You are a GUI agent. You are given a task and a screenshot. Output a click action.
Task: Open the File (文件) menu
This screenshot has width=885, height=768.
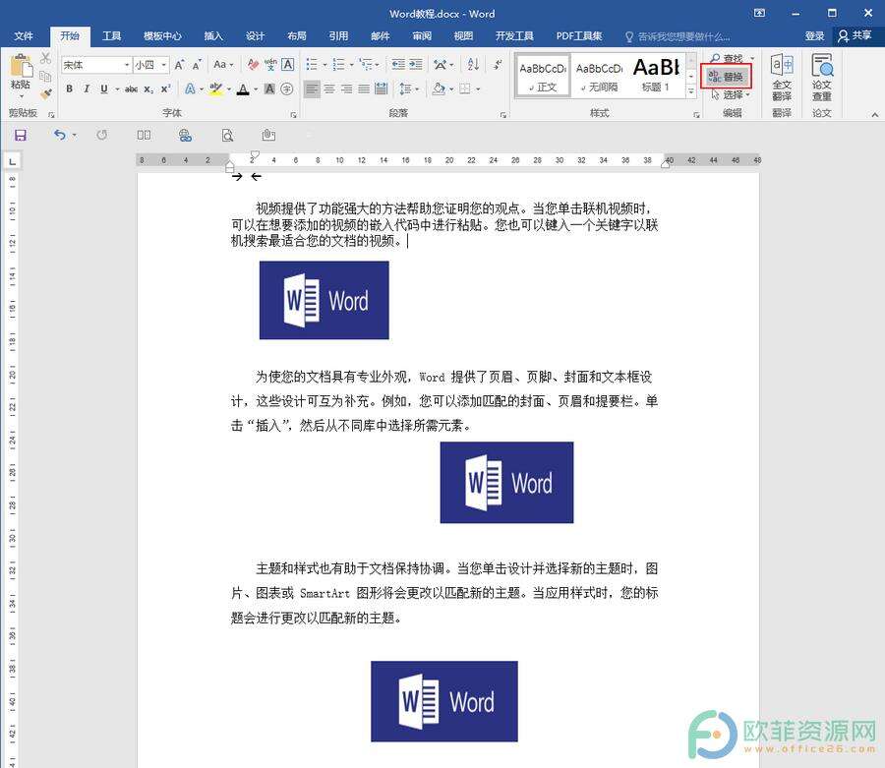tap(24, 36)
